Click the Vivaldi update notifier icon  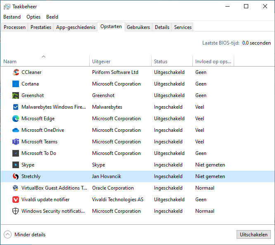[x=16, y=200]
